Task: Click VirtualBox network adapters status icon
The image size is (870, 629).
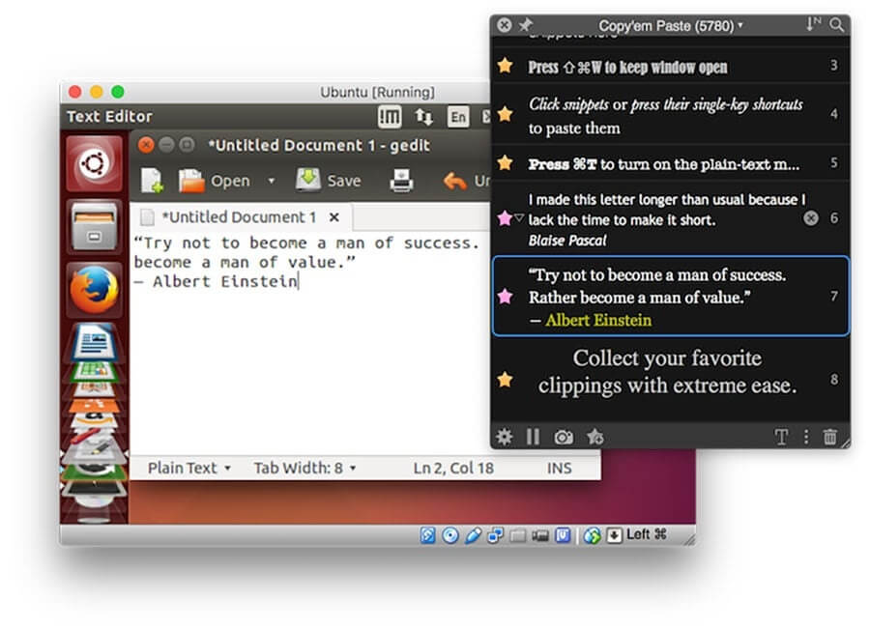Action: [495, 535]
